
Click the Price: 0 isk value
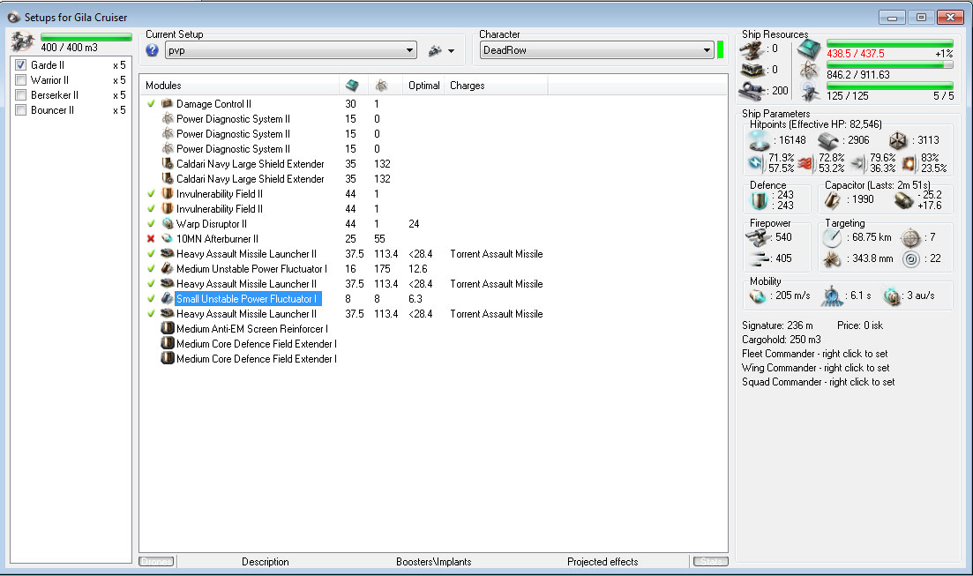click(x=859, y=325)
